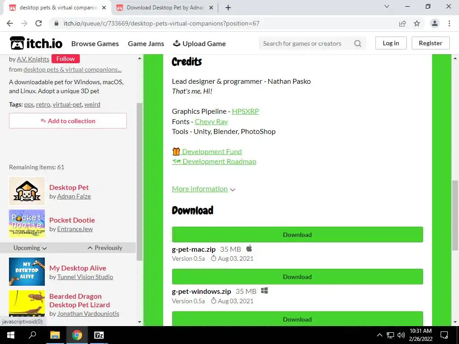This screenshot has height=344, width=459.
Task: Click the Chrome icon in the taskbar
Action: [77, 335]
